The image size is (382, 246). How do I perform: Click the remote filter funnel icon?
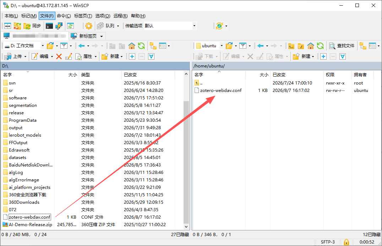click(243, 45)
